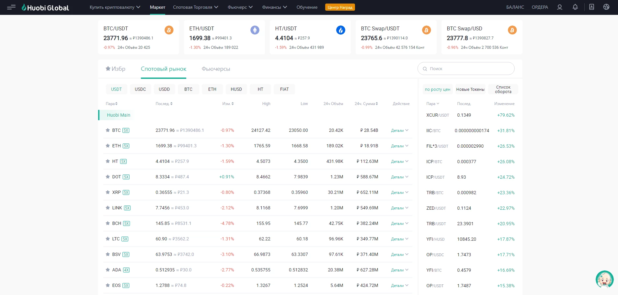The height and width of the screenshot is (295, 618).
Task: Expand Детали for XRP row
Action: pos(400,193)
